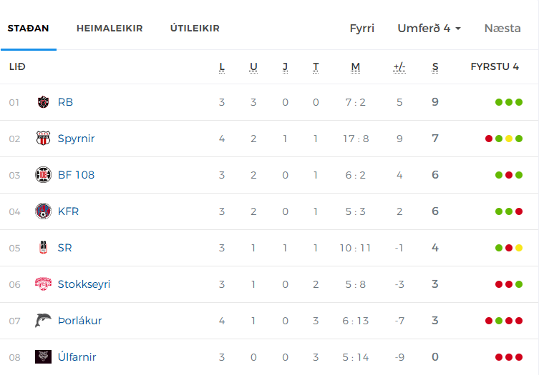Select the Staðan tab
Viewport: 539px width, 375px height.
tap(28, 28)
